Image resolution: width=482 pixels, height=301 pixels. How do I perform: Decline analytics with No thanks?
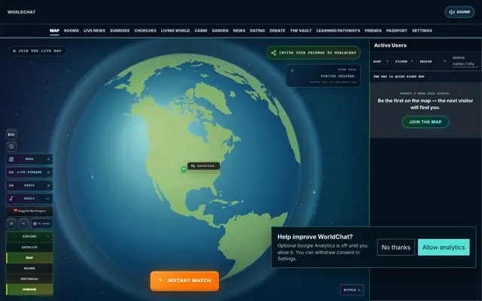pyautogui.click(x=396, y=248)
